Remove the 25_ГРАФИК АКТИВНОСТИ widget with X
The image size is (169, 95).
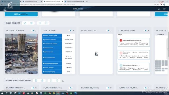click(36, 88)
